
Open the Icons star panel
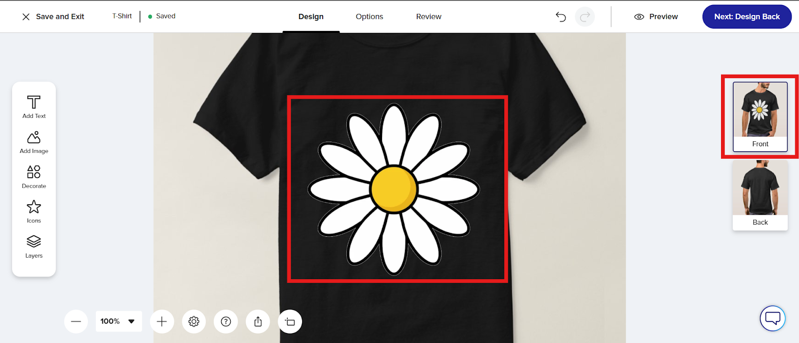coord(34,211)
